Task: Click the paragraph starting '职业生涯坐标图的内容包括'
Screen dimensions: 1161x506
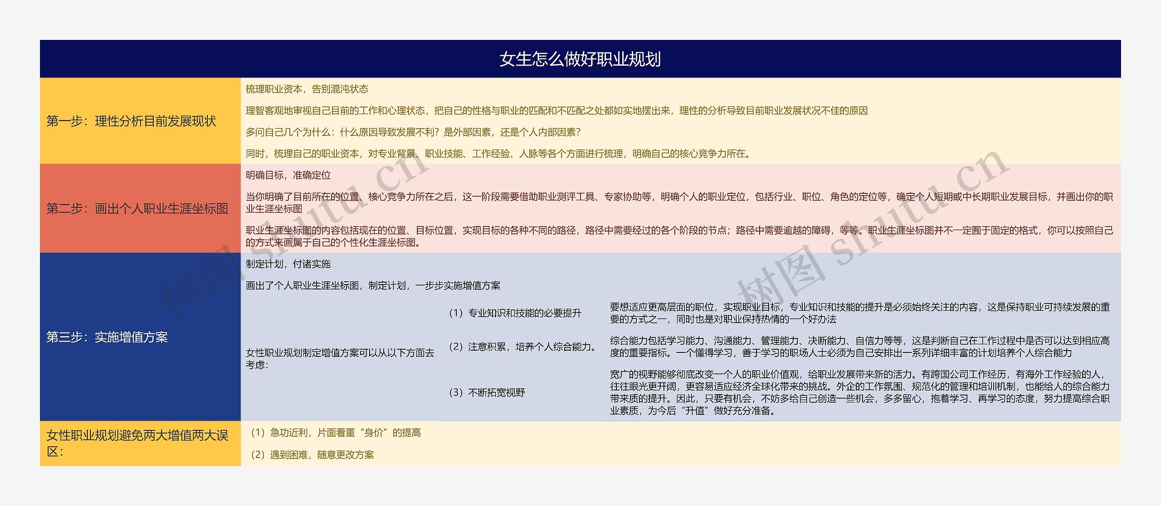Action: click(679, 236)
